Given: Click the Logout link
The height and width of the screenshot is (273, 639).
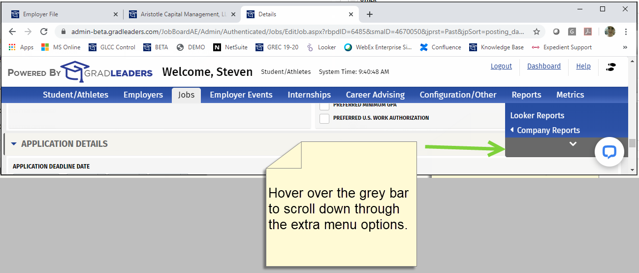Looking at the screenshot, I should pyautogui.click(x=501, y=66).
